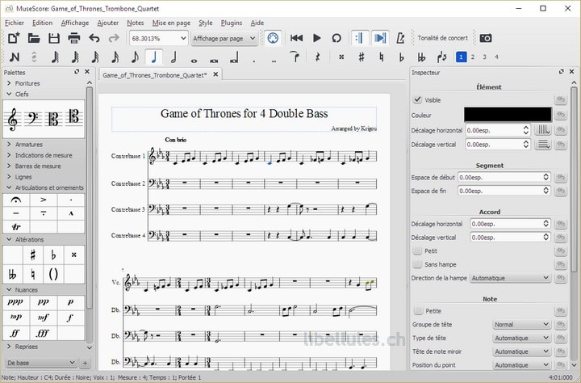
Task: Open the Plugins menu
Action: (x=232, y=23)
